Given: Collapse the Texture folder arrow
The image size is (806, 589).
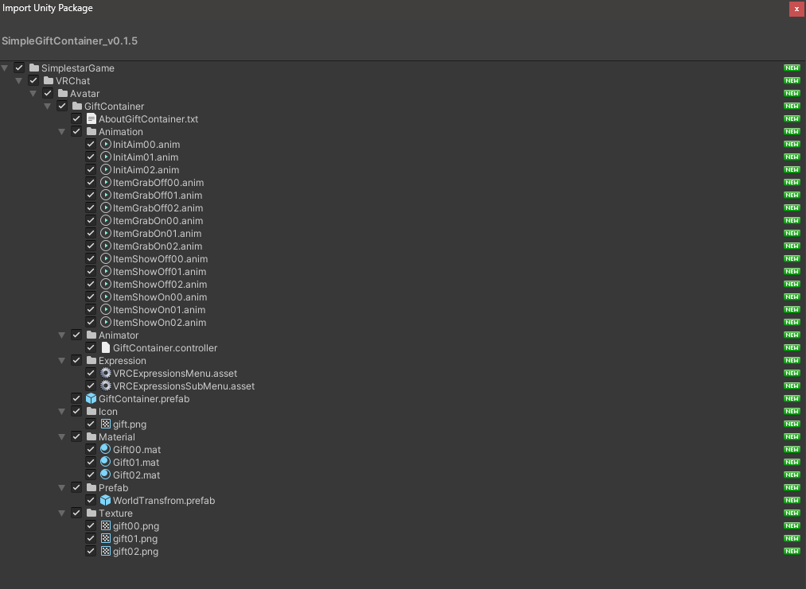Looking at the screenshot, I should [62, 513].
